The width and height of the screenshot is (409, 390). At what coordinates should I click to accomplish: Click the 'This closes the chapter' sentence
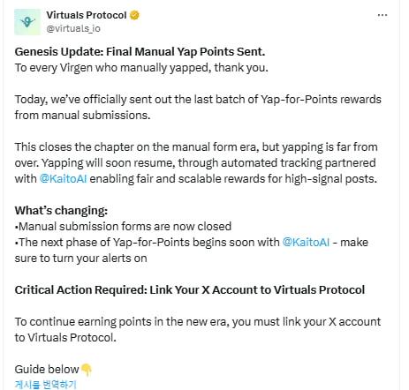coord(196,163)
